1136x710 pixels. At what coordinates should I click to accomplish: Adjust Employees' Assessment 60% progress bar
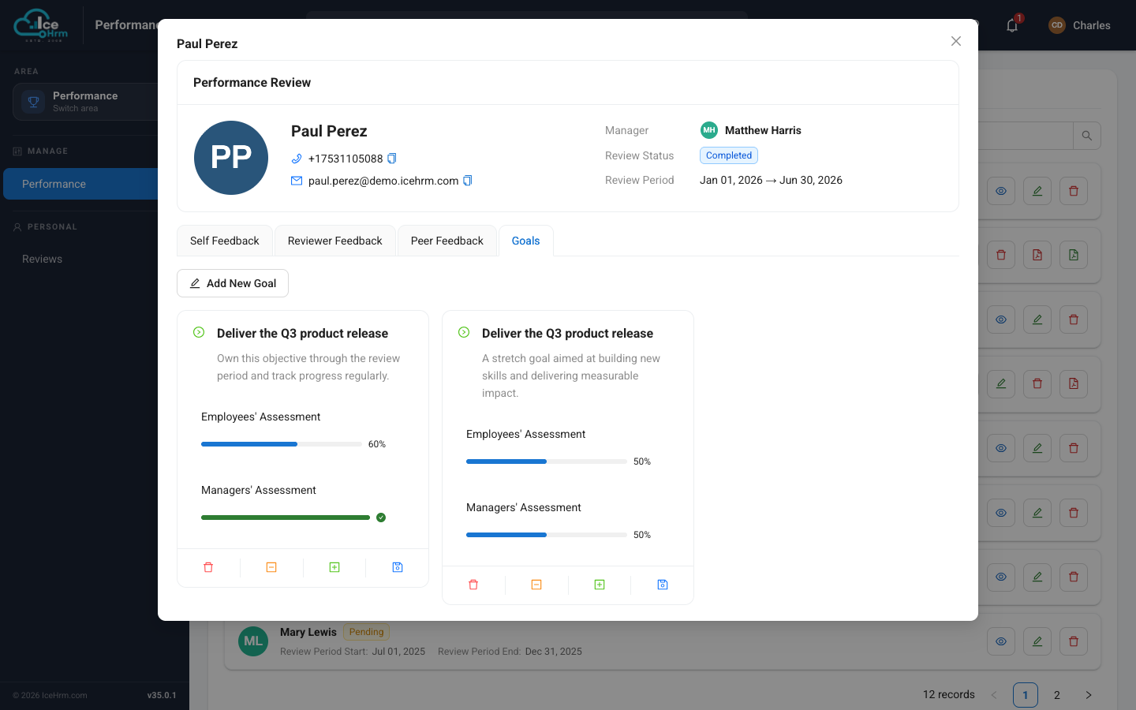[282, 444]
